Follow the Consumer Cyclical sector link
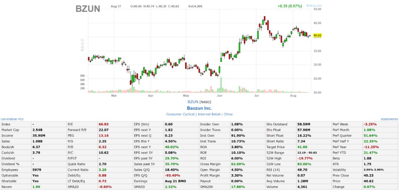 (180, 114)
